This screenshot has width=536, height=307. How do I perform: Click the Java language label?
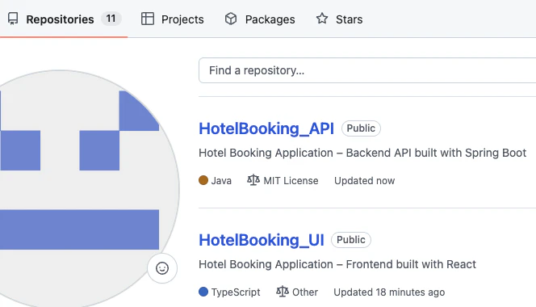click(221, 181)
